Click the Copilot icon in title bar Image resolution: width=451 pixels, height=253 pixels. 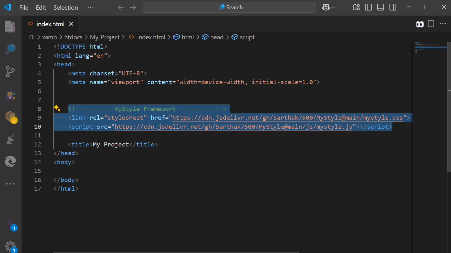tap(326, 7)
